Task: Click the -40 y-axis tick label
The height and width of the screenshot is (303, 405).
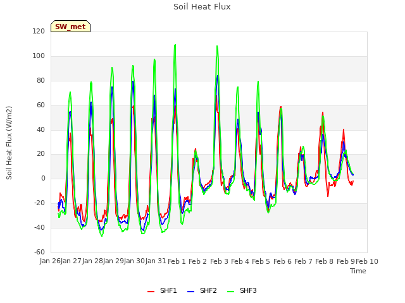Action: click(39, 227)
